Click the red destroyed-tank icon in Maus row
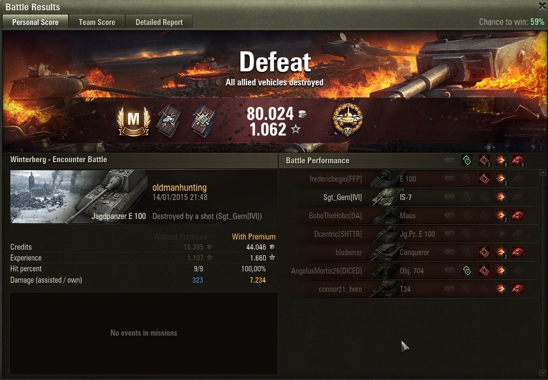Image resolution: width=548 pixels, height=380 pixels. (517, 215)
